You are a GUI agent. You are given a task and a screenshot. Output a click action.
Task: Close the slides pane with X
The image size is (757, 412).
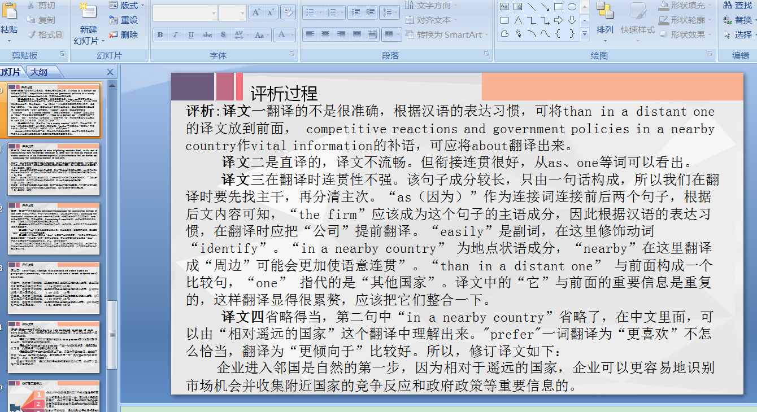tap(110, 72)
